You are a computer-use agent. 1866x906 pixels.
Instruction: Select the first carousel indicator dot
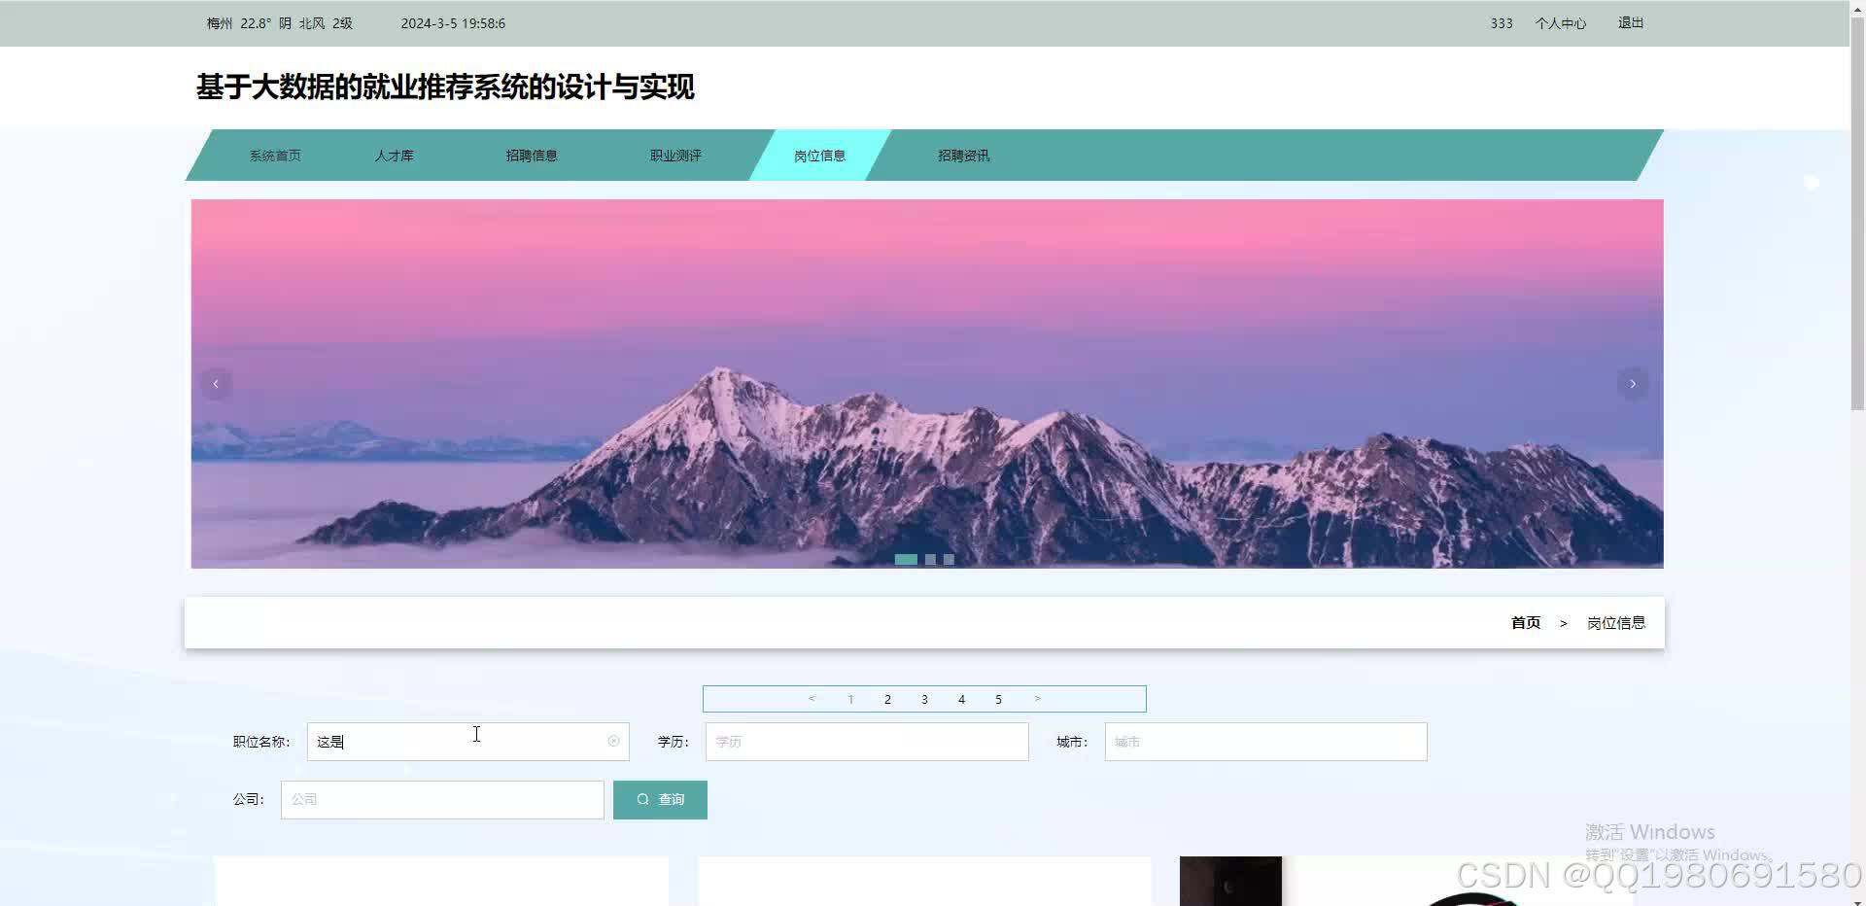tap(907, 559)
